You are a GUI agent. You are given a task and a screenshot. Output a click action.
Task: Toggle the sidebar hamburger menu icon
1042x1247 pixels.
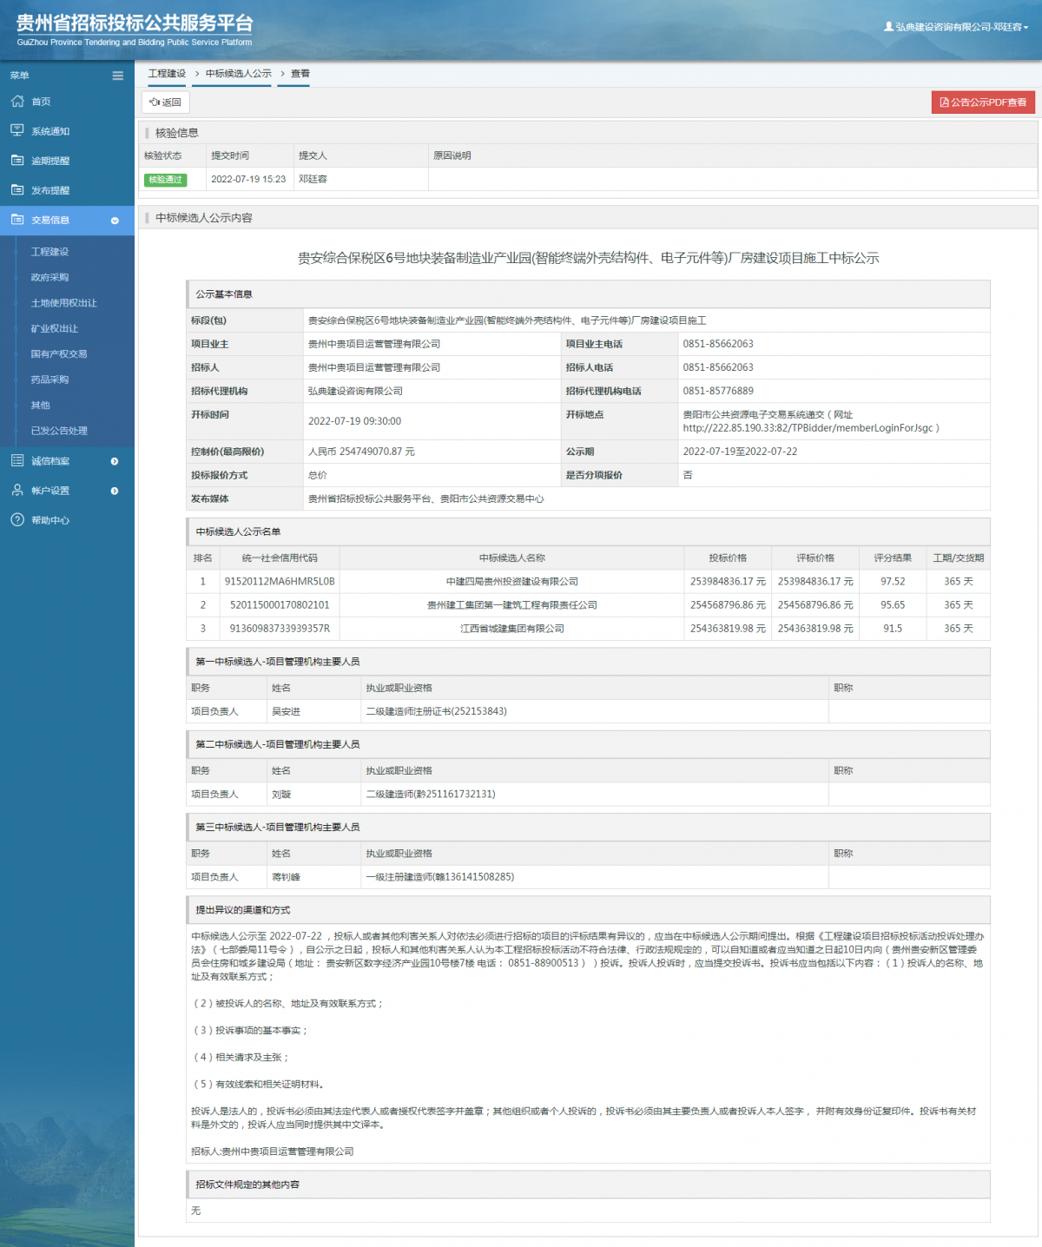tap(117, 76)
